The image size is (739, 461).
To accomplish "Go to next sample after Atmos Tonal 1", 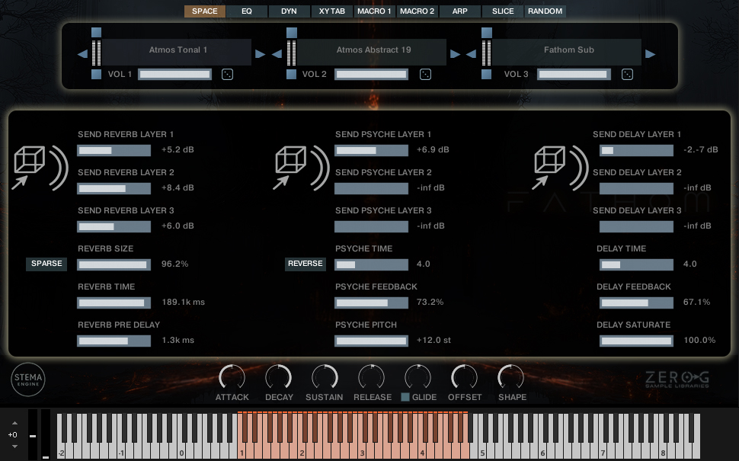I will pos(260,54).
